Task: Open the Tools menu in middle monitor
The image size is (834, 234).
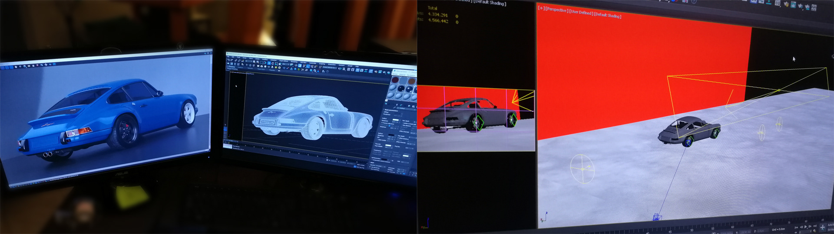Action: (x=238, y=57)
